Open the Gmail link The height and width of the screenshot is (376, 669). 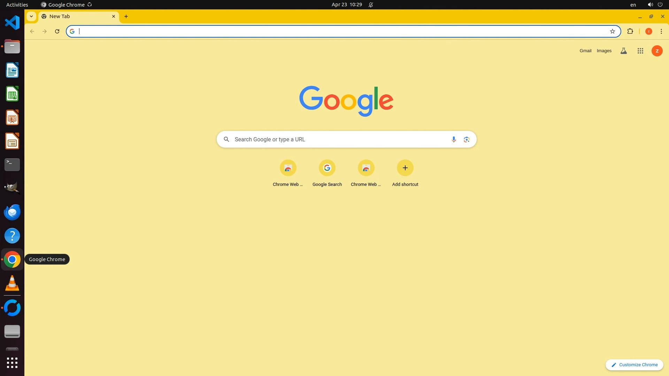tap(585, 51)
